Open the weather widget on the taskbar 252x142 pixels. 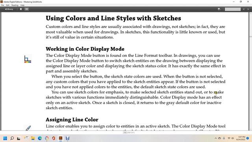pyautogui.click(x=26, y=138)
